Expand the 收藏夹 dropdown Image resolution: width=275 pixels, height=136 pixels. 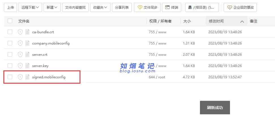pyautogui.click(x=100, y=7)
